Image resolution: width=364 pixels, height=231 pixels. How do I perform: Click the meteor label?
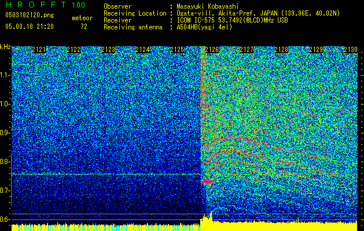point(82,18)
